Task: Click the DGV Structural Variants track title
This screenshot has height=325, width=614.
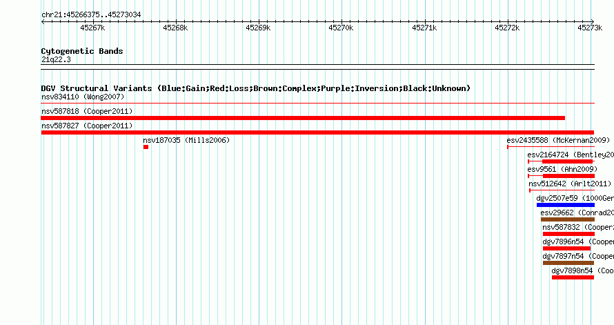Action: pos(256,88)
